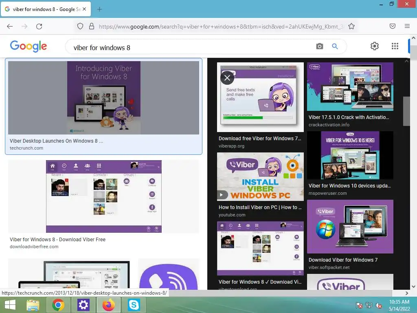
Task: Open the Viber phone logo thumbnail
Action: pyautogui.click(x=169, y=274)
